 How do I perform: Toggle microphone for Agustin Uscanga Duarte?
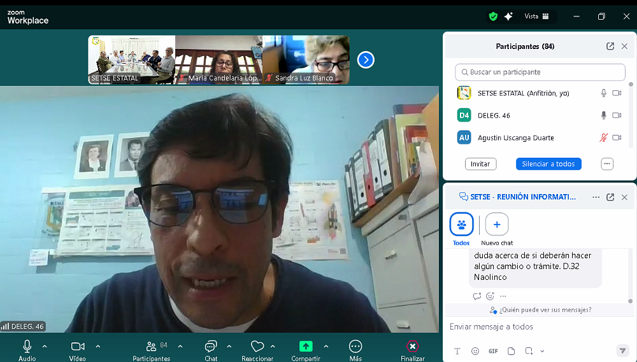pyautogui.click(x=603, y=137)
